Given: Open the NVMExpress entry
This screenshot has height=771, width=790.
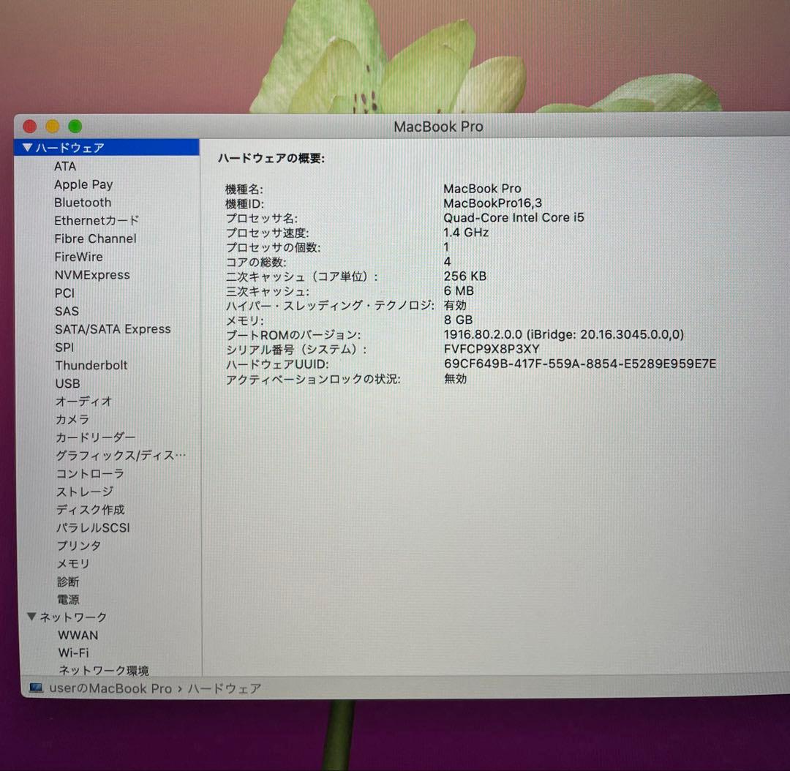Looking at the screenshot, I should click(x=93, y=275).
